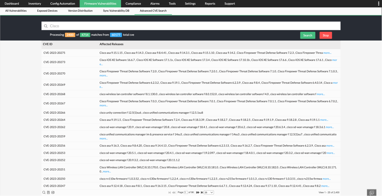The height and width of the screenshot is (196, 382).
Task: Open the Reports menu
Action: (210, 4)
